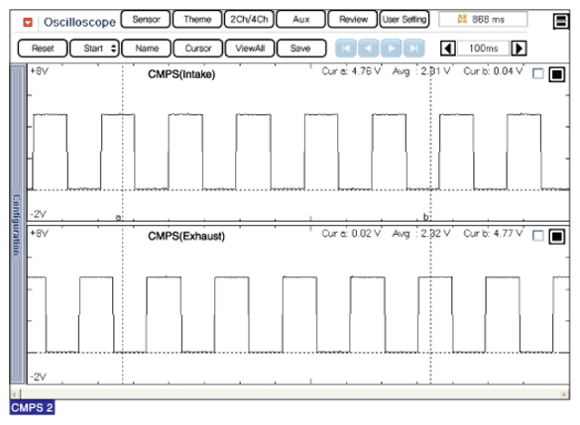Toggle the empty checkbox on CMPS(Exhaust) channel

pyautogui.click(x=537, y=236)
